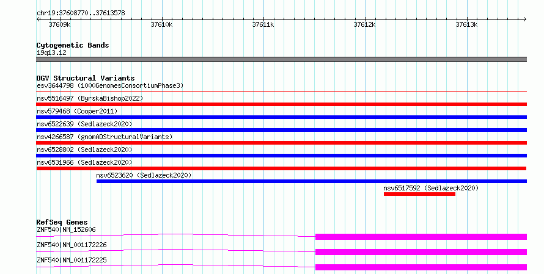Click the nsv5516497 (ByrskaBishop2022) label

[90, 98]
